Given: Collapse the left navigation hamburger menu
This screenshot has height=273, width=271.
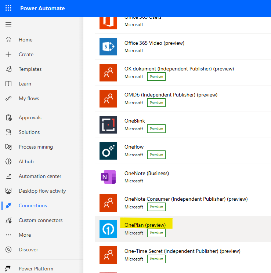Looking at the screenshot, I should point(8,25).
